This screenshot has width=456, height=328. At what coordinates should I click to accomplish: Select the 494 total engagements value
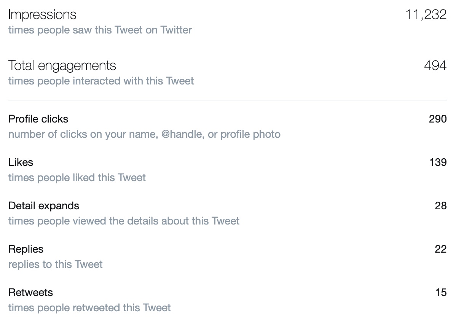pyautogui.click(x=435, y=65)
